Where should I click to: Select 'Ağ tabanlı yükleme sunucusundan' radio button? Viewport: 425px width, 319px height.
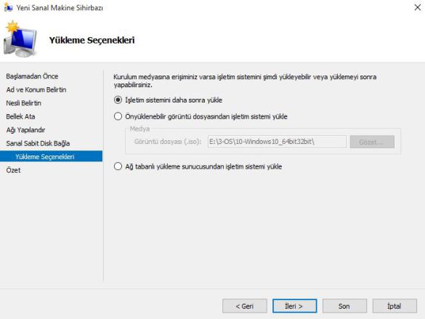pyautogui.click(x=118, y=166)
